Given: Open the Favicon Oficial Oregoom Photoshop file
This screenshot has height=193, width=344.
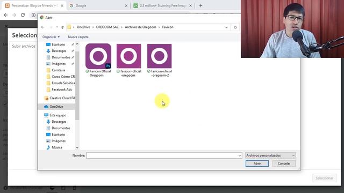Looking at the screenshot, I should [98, 60].
